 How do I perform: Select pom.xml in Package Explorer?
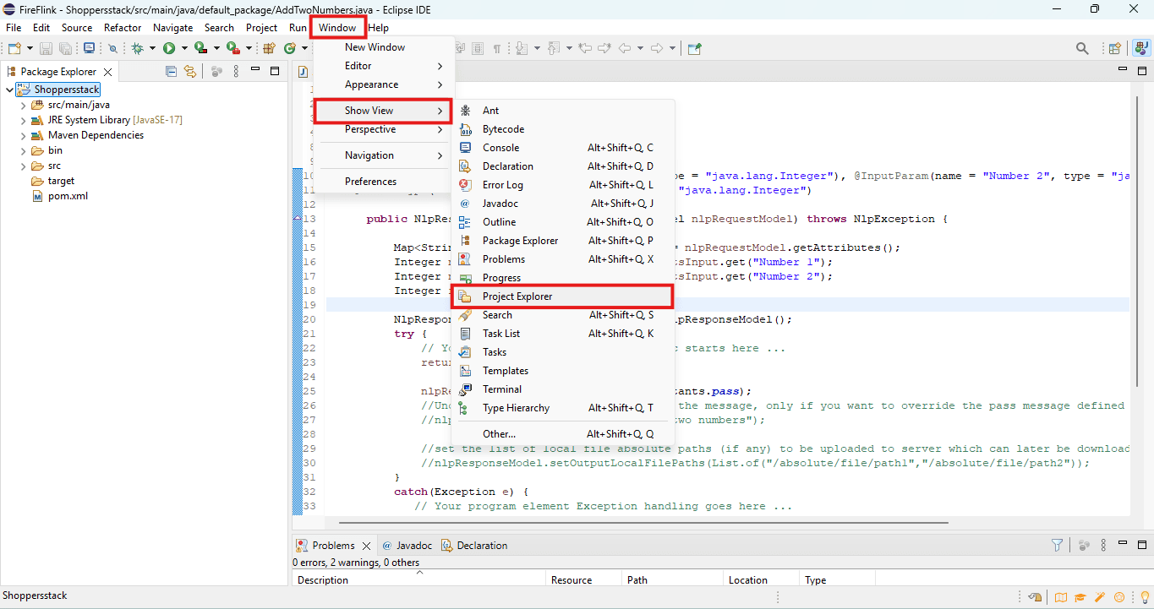(60, 196)
